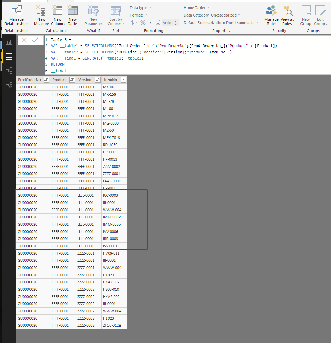Expand currency symbol dropdown arrow

tap(137, 22)
